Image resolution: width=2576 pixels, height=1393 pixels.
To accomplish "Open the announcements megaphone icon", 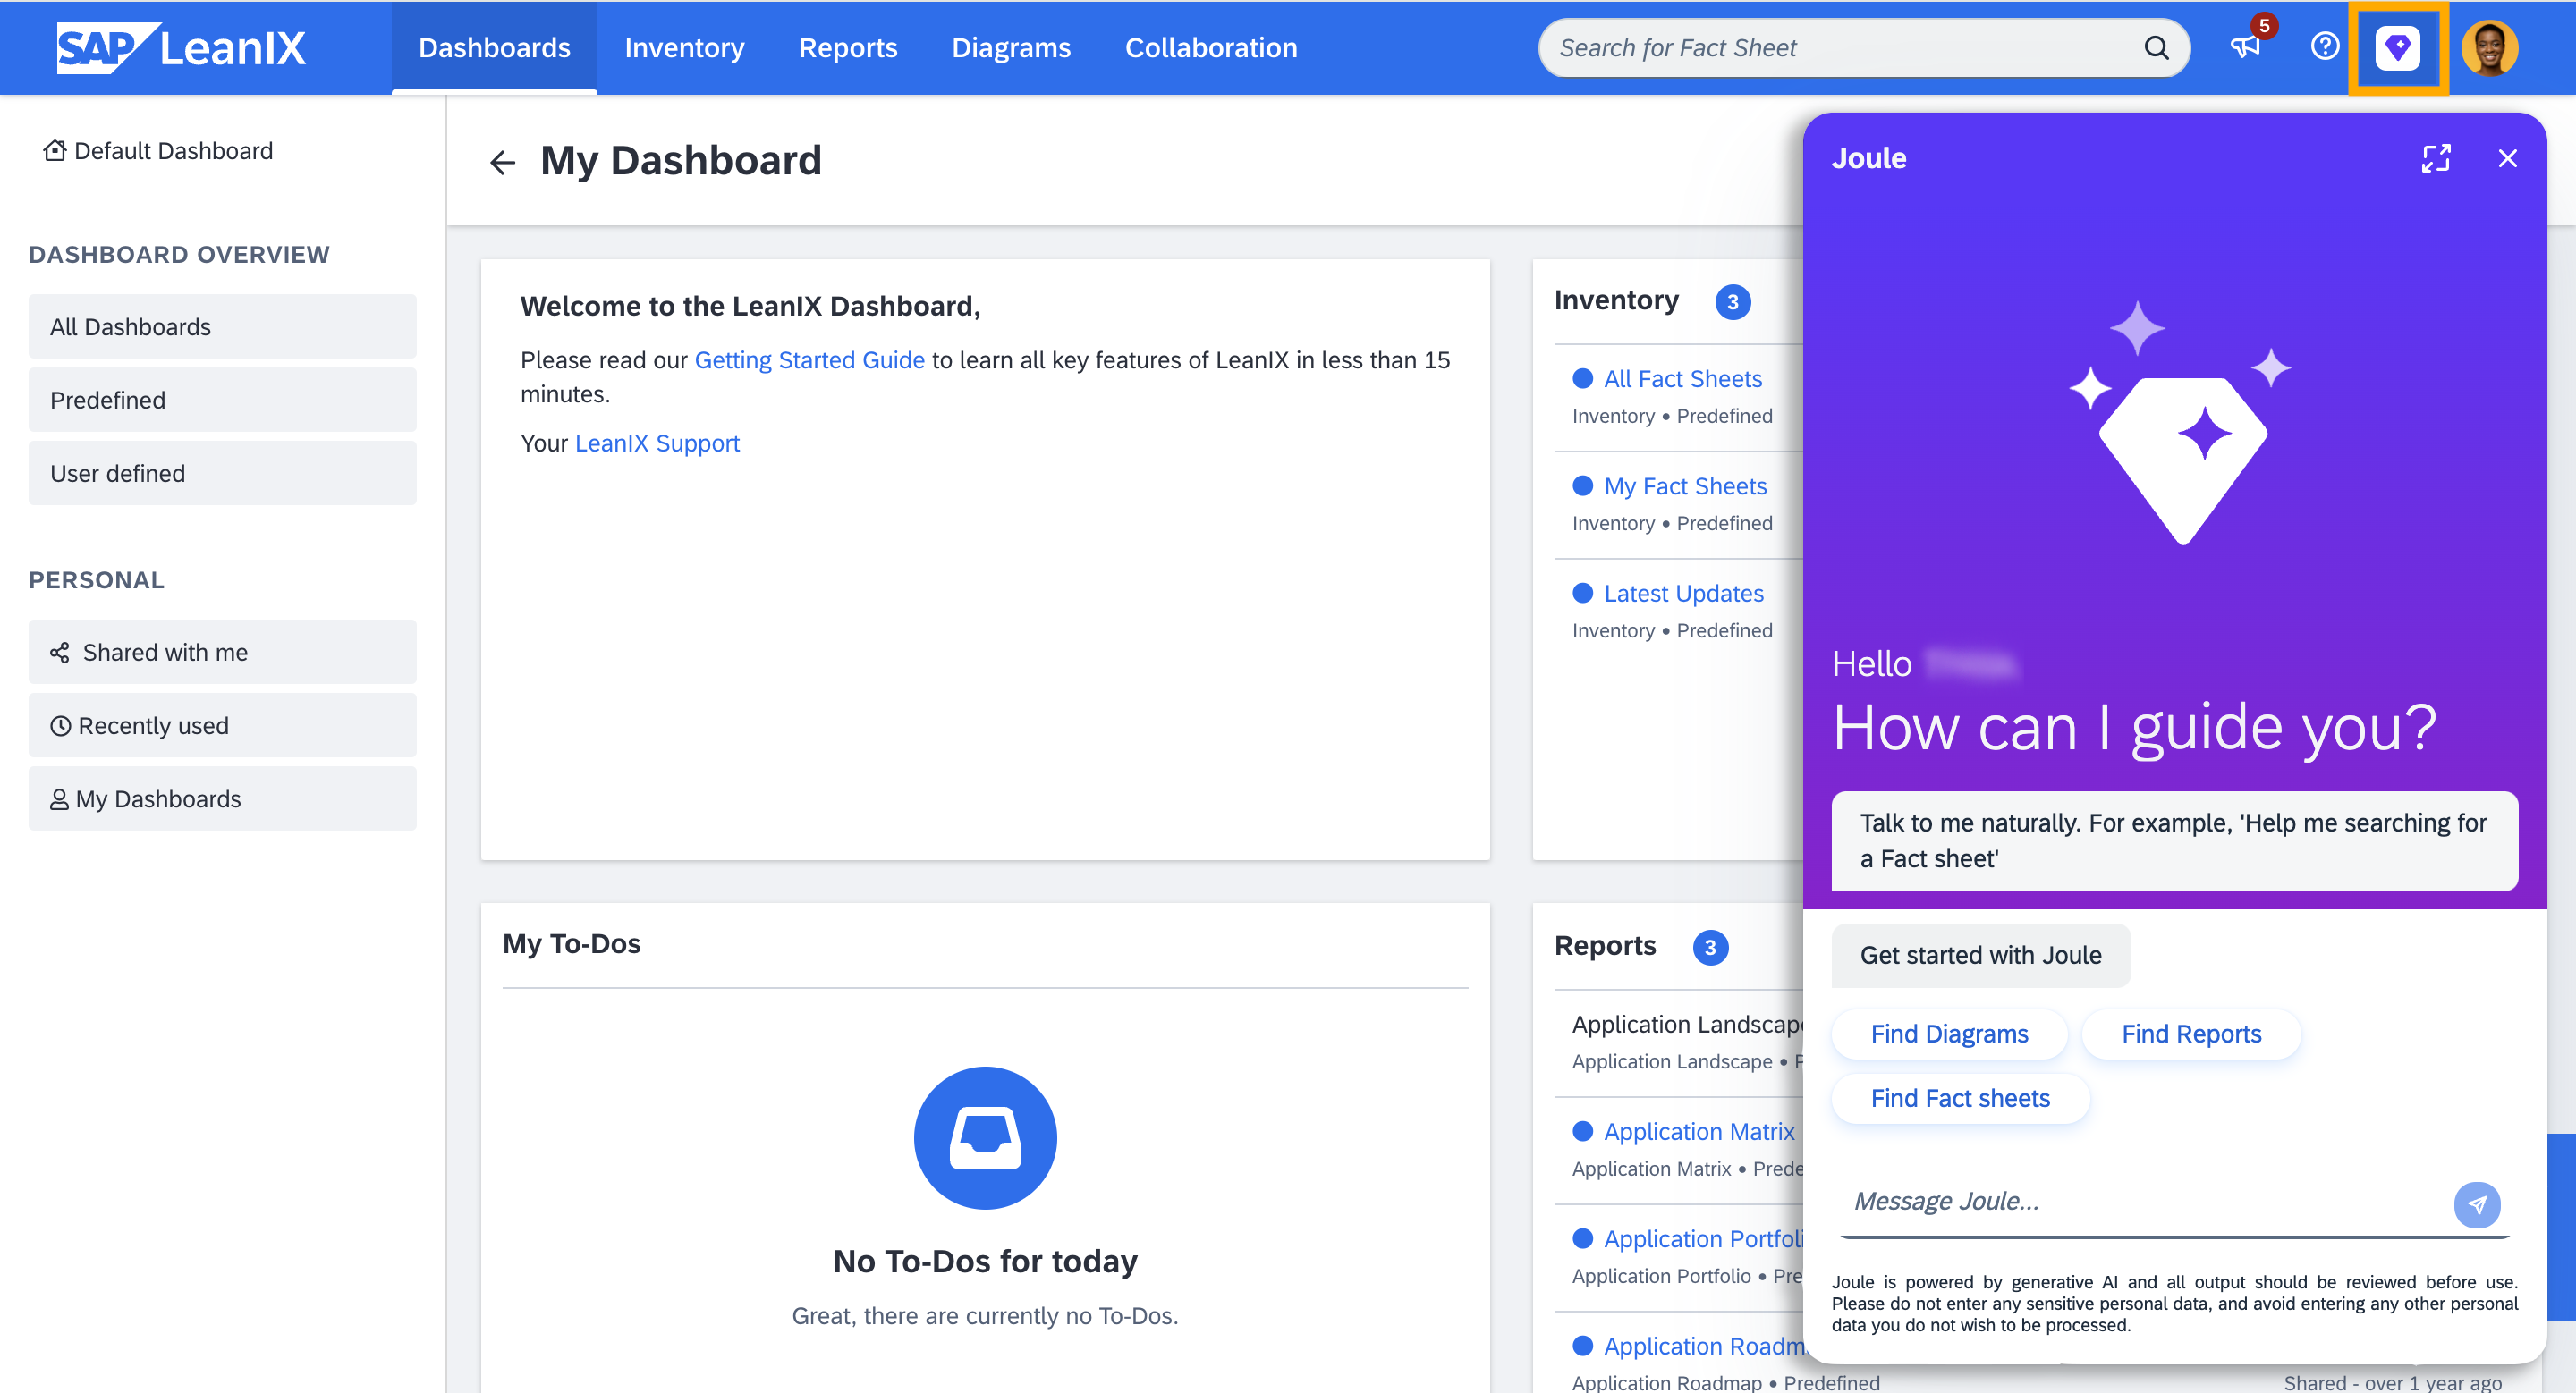I will tap(2245, 47).
